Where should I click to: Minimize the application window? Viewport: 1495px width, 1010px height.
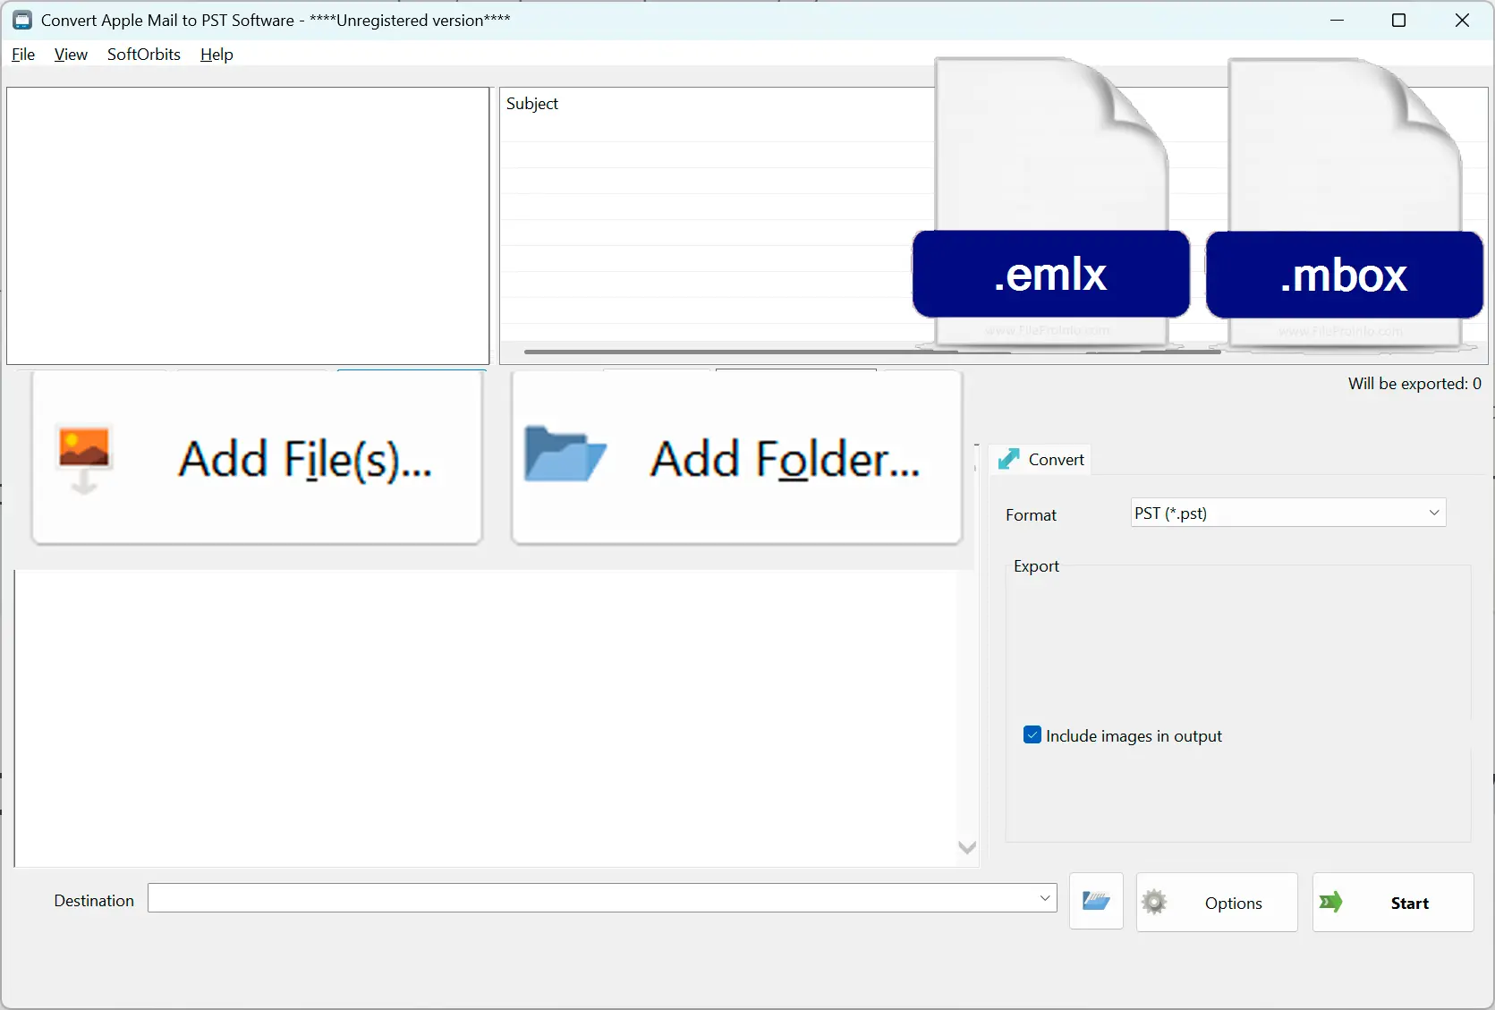click(x=1338, y=20)
